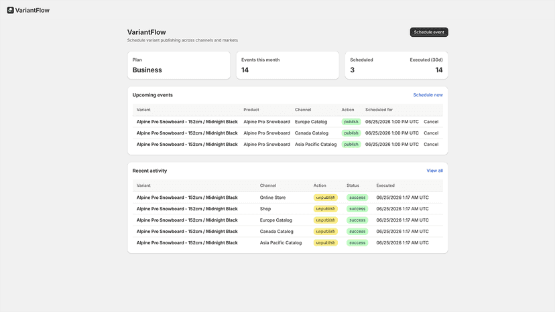Cancel the Europe Catalog upcoming event
The image size is (555, 312).
click(431, 122)
